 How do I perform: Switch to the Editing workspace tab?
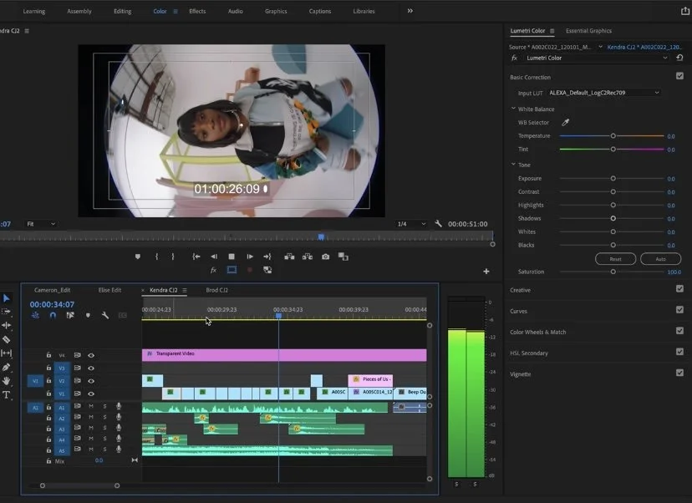122,11
